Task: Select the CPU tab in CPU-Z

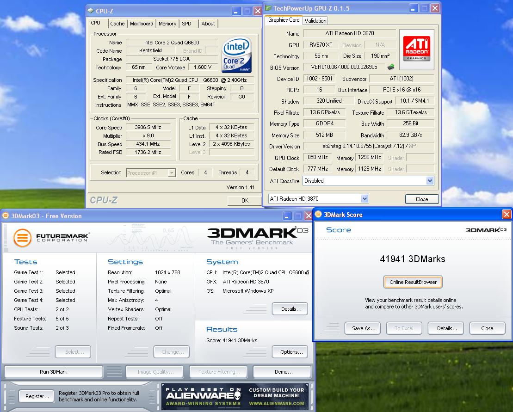Action: [x=96, y=23]
